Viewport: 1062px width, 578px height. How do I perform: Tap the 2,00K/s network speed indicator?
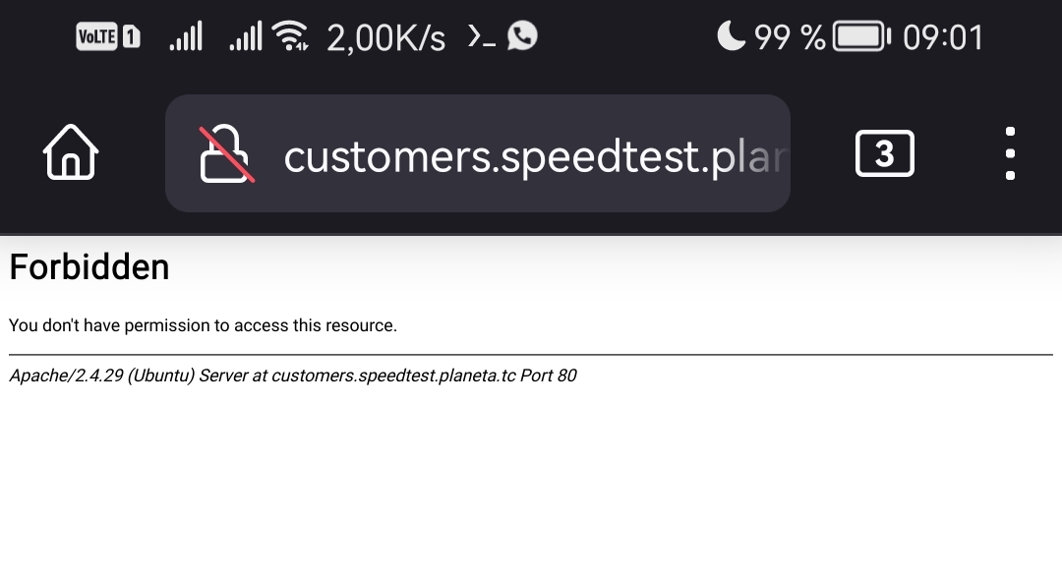tap(386, 38)
